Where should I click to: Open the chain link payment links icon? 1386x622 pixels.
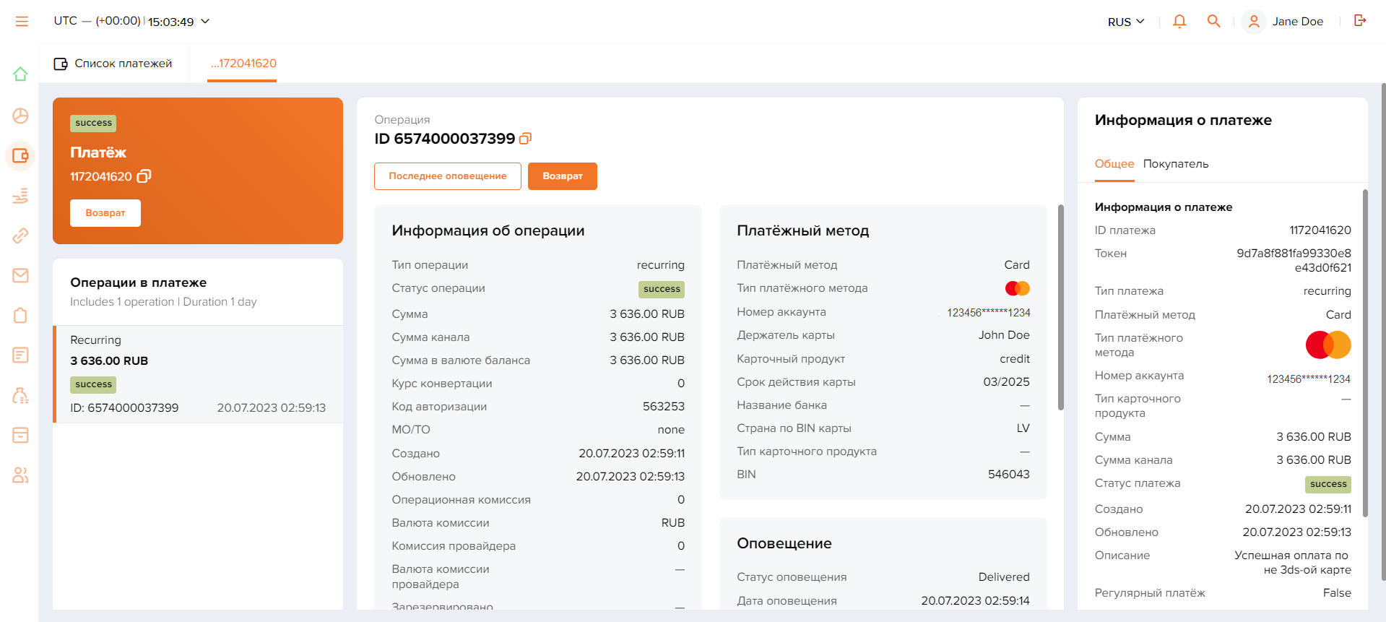pyautogui.click(x=20, y=236)
